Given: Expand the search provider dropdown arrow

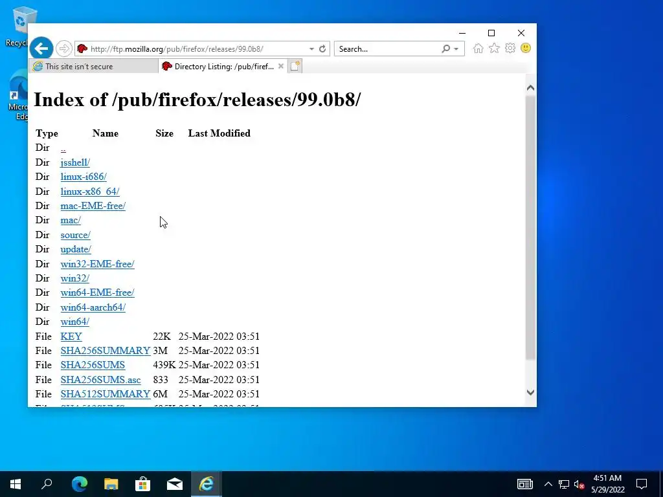Looking at the screenshot, I should 456,49.
